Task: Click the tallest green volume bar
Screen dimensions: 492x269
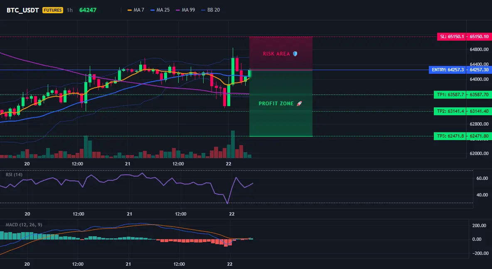Action: [x=233, y=144]
